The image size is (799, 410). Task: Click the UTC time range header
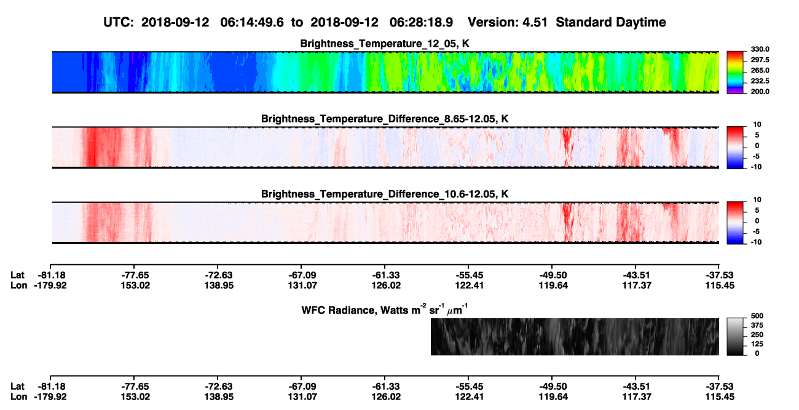(x=278, y=22)
